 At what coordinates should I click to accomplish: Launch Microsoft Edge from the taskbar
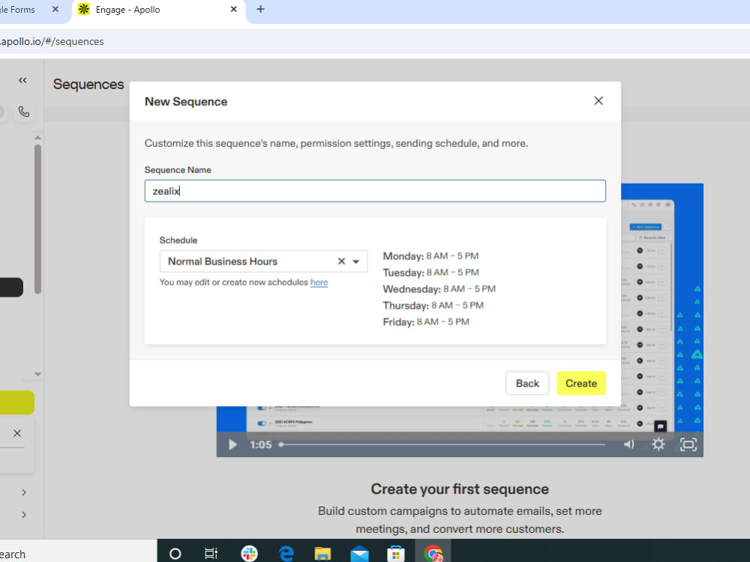[286, 554]
